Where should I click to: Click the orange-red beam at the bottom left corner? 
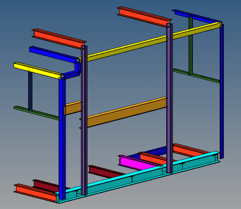36,192
